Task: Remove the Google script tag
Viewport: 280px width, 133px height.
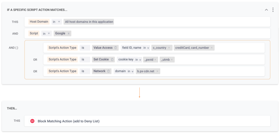Action: coord(68,33)
